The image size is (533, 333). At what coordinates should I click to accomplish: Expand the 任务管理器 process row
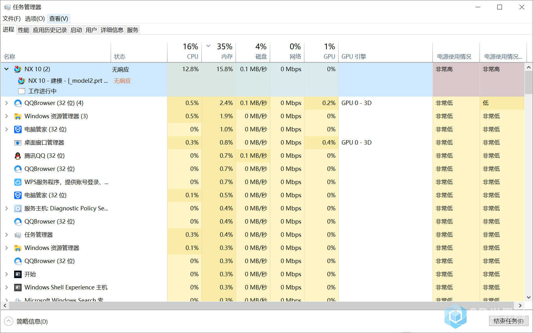[7, 235]
